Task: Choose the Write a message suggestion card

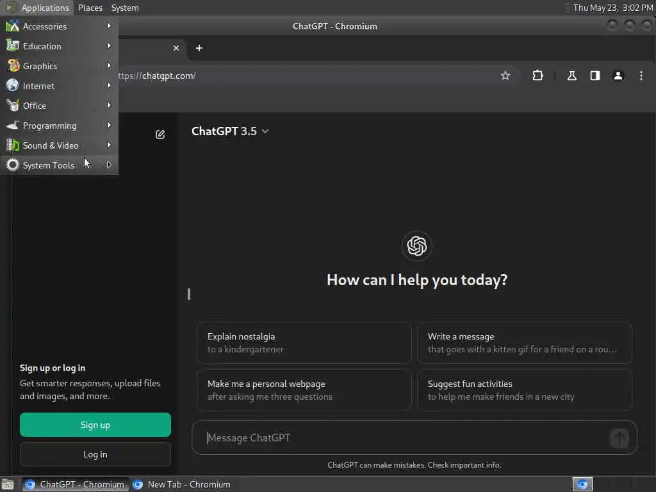Action: [524, 343]
